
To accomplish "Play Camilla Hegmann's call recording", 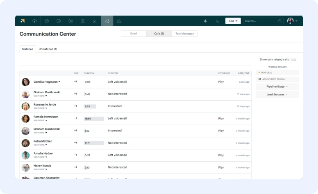I will [221, 82].
